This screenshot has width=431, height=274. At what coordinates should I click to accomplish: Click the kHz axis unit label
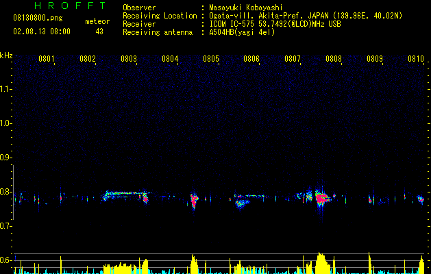6,55
